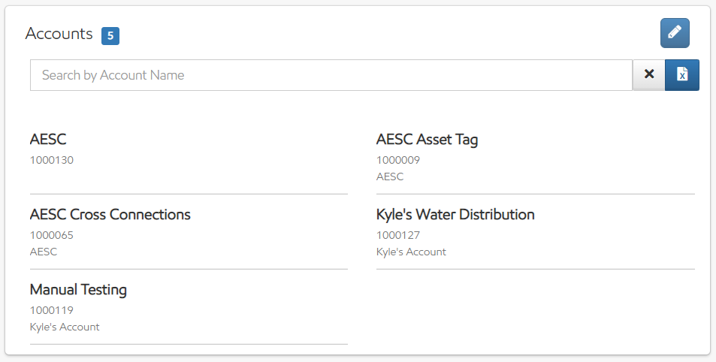Open Kyle's Water Distribution account
The width and height of the screenshot is (716, 362).
tap(455, 215)
